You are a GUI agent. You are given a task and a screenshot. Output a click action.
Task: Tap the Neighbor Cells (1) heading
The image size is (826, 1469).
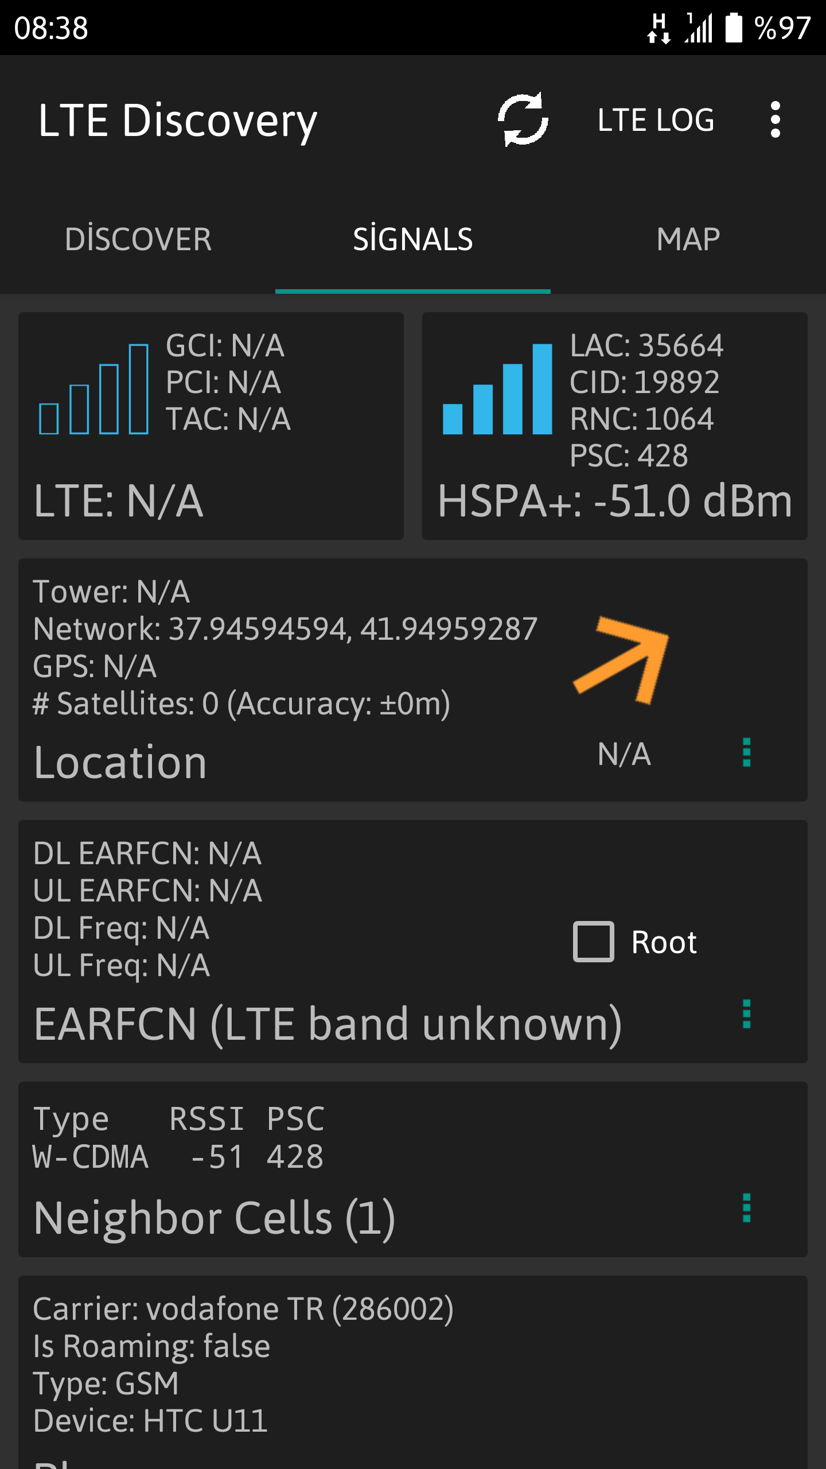pos(214,1218)
